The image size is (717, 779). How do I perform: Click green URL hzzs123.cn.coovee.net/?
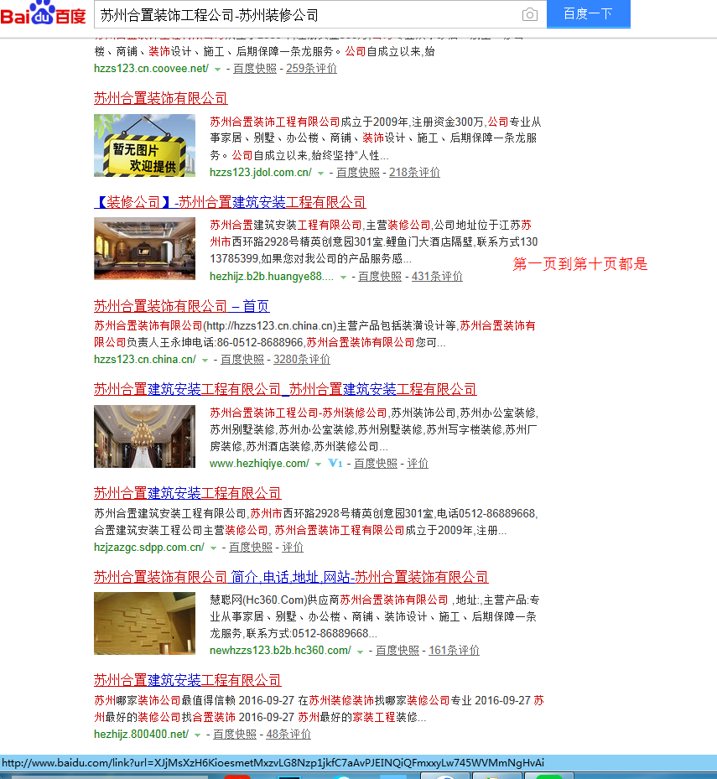151,69
